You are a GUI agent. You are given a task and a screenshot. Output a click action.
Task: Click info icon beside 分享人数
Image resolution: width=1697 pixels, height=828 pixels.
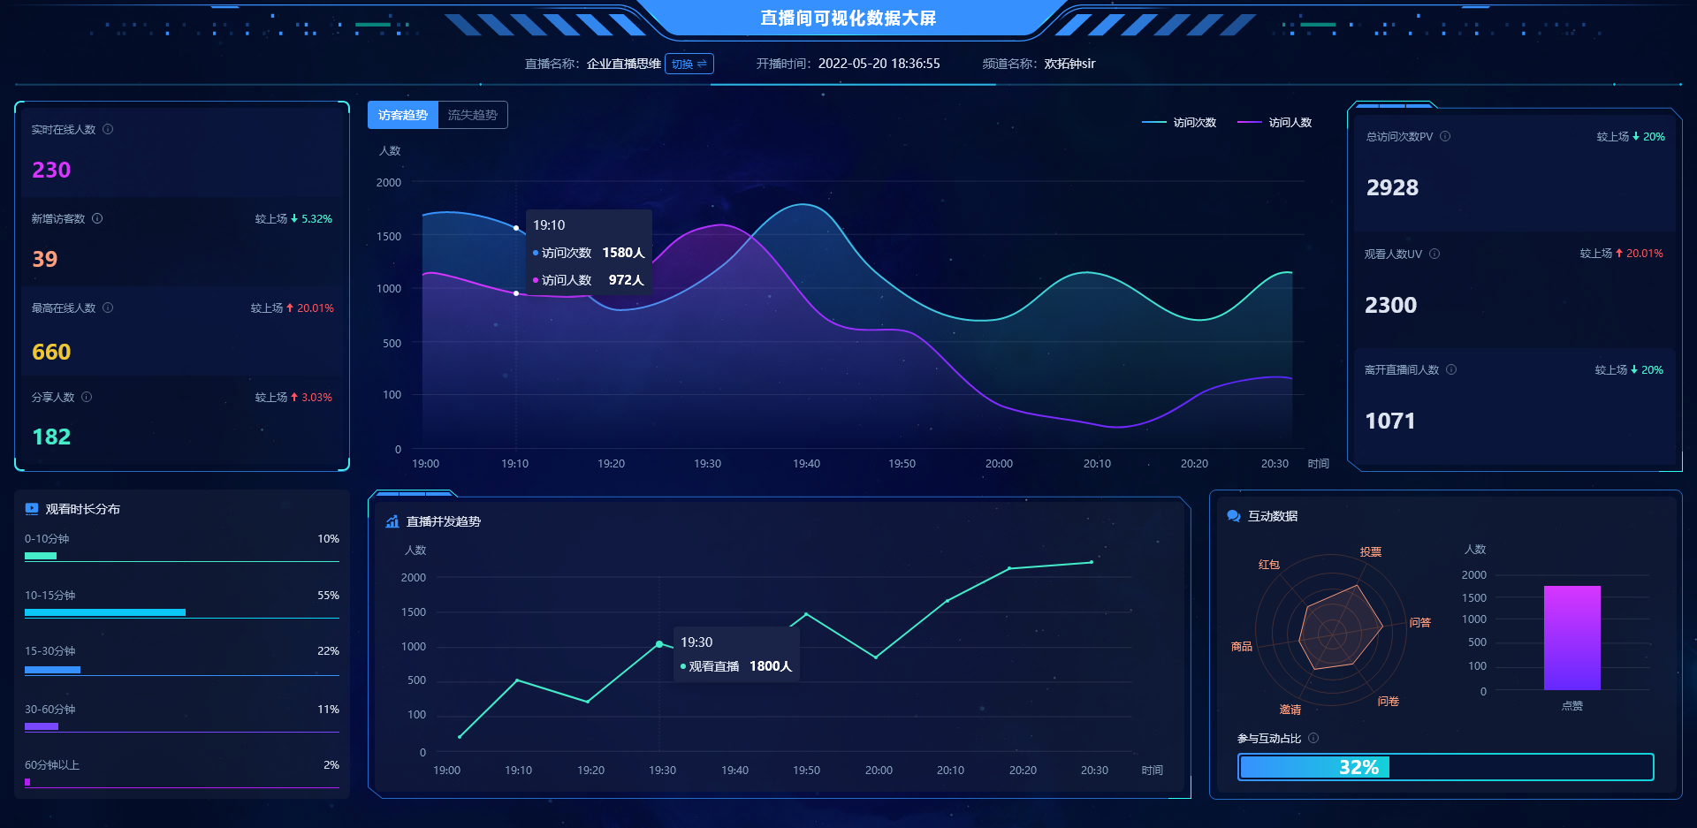coord(87,397)
